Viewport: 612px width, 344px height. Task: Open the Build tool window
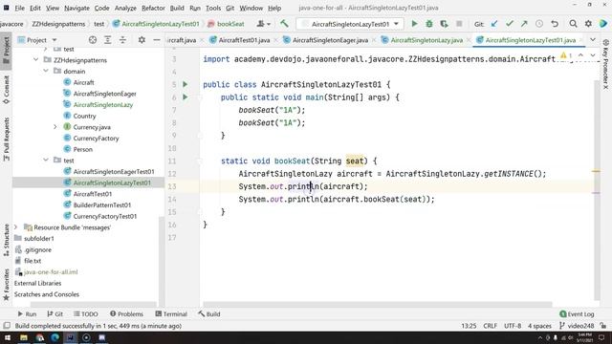(209, 314)
